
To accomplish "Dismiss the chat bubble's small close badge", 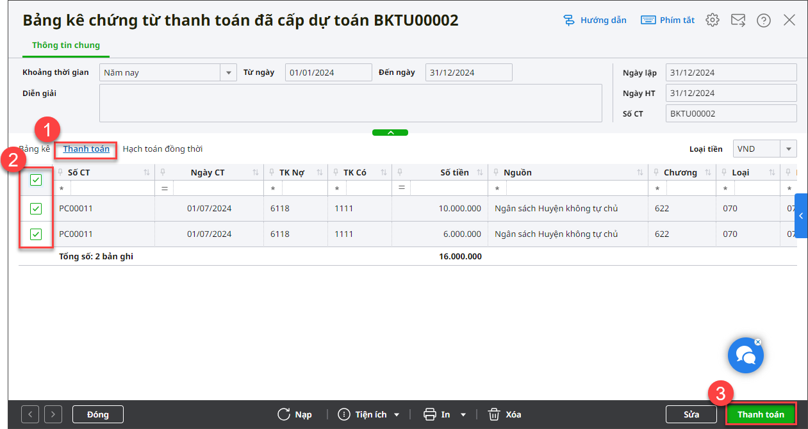I will (x=758, y=342).
